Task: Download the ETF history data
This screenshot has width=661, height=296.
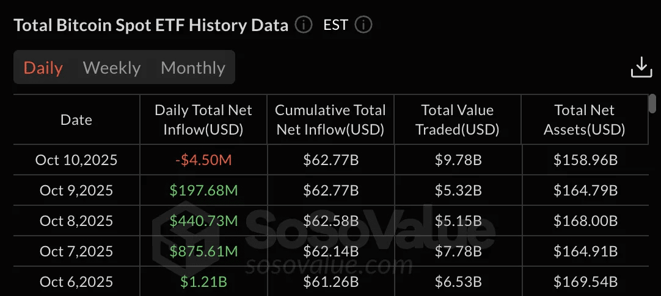Action: [641, 67]
